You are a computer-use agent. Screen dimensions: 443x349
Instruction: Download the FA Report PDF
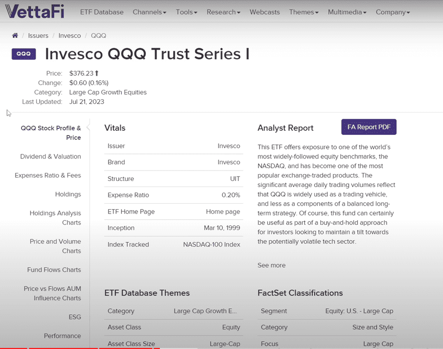[x=369, y=127]
